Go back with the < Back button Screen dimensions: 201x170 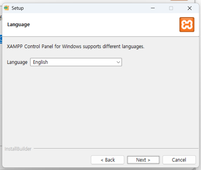click(x=107, y=160)
